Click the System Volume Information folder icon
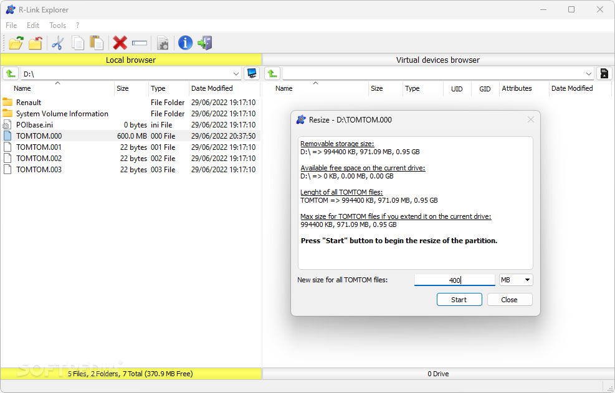615x393 pixels. pos(7,114)
